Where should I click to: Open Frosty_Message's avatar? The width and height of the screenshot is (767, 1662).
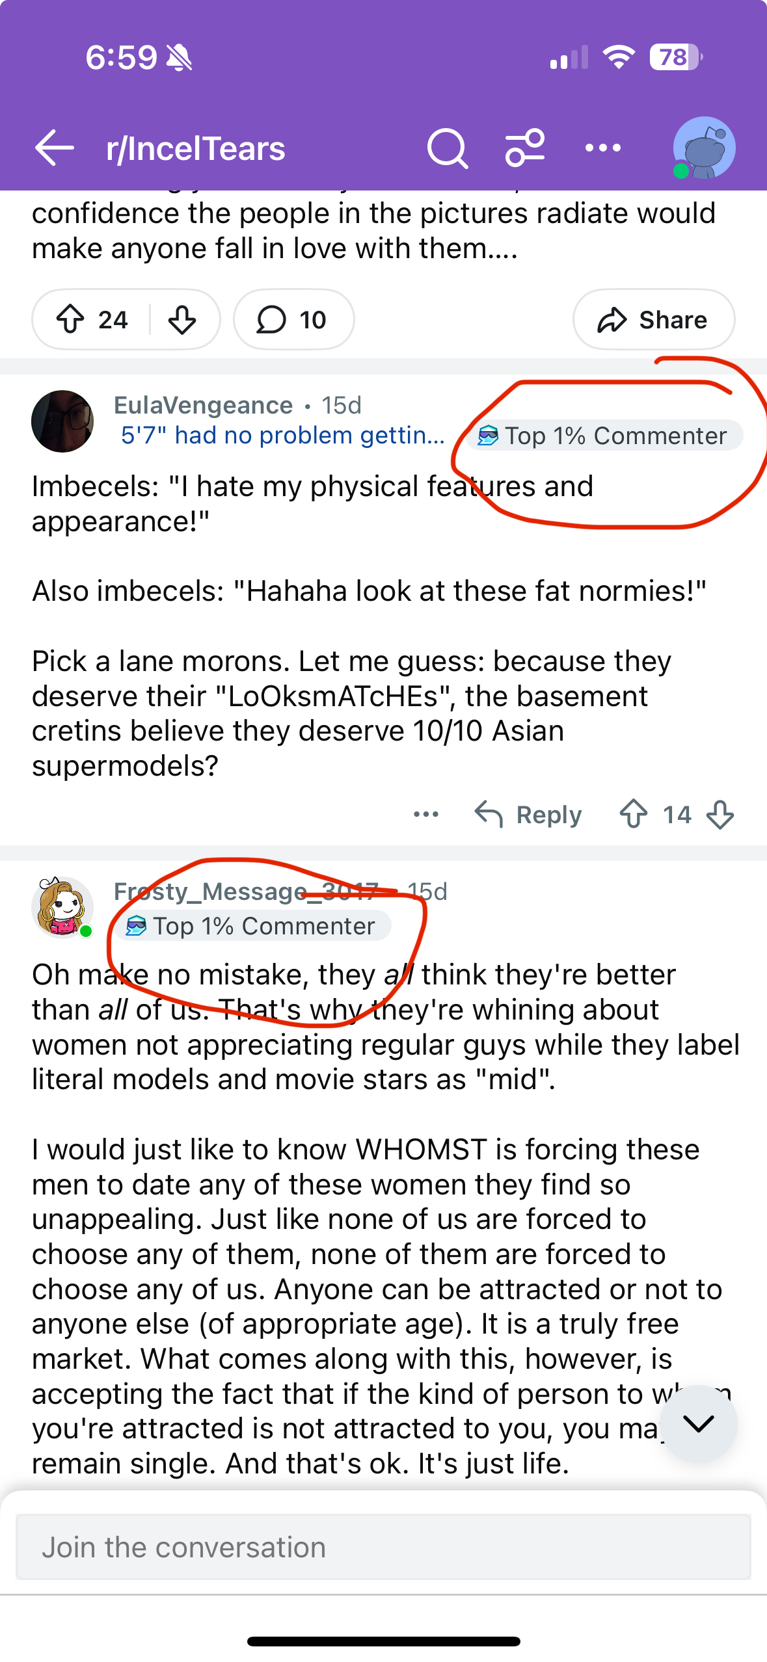pyautogui.click(x=62, y=906)
